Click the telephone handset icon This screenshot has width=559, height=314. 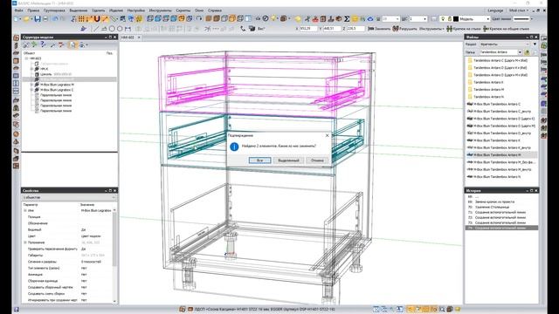point(243,29)
